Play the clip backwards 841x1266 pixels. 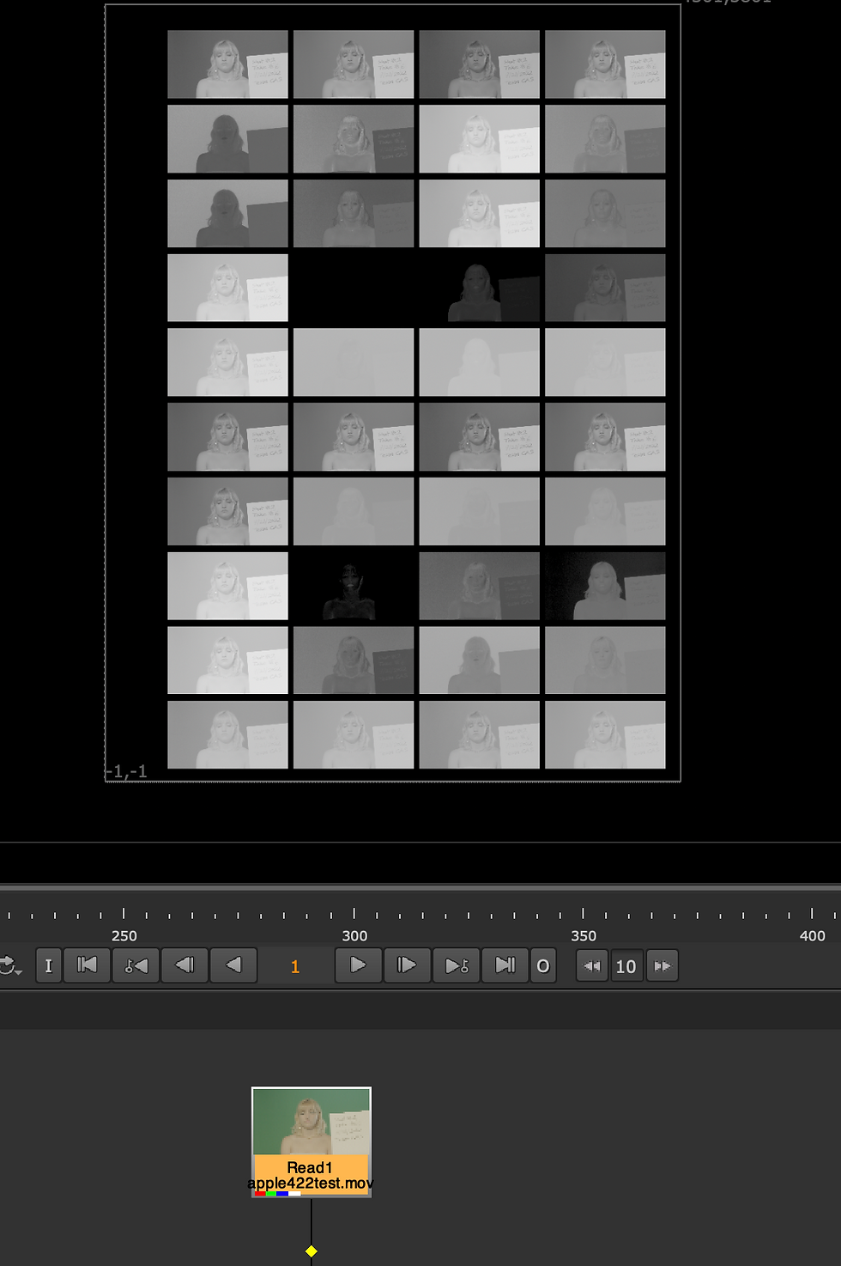tap(233, 965)
